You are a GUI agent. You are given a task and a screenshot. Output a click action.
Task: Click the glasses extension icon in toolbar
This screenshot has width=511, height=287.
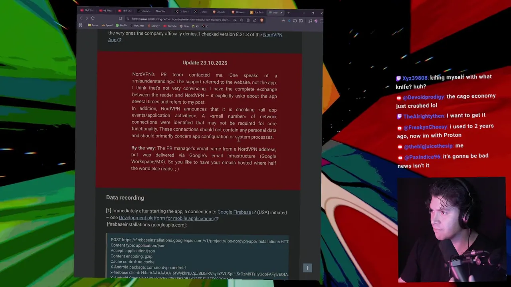[x=283, y=21]
